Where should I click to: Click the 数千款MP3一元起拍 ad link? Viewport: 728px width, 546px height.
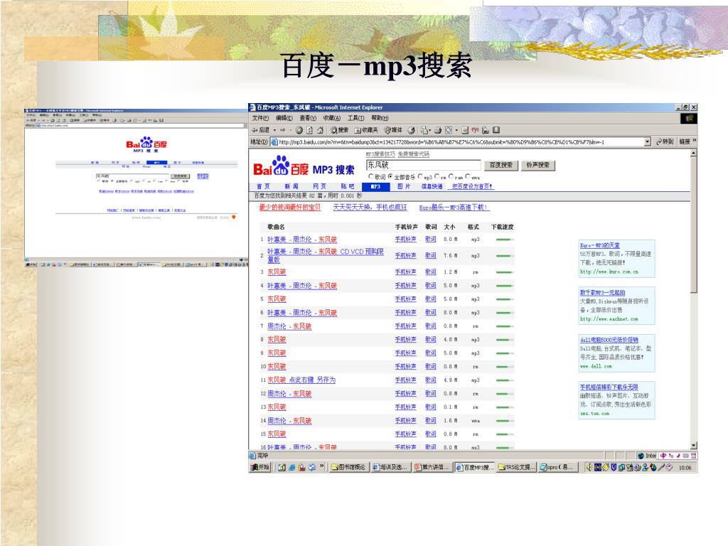(603, 292)
